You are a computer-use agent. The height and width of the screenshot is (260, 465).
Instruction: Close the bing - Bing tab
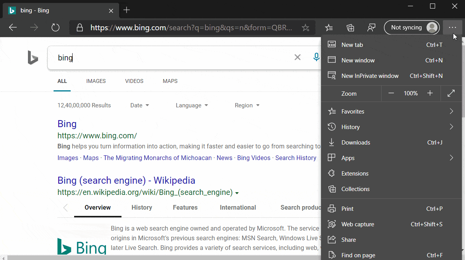pos(111,11)
